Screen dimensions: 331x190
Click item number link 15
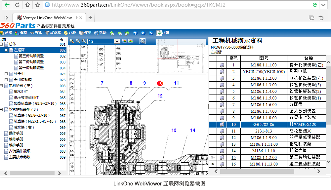[233, 158]
